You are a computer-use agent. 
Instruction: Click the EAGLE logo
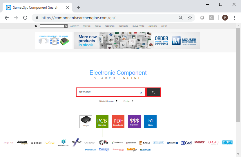tap(145, 143)
